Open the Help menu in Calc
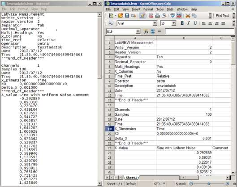237x187 pixels. point(194,9)
